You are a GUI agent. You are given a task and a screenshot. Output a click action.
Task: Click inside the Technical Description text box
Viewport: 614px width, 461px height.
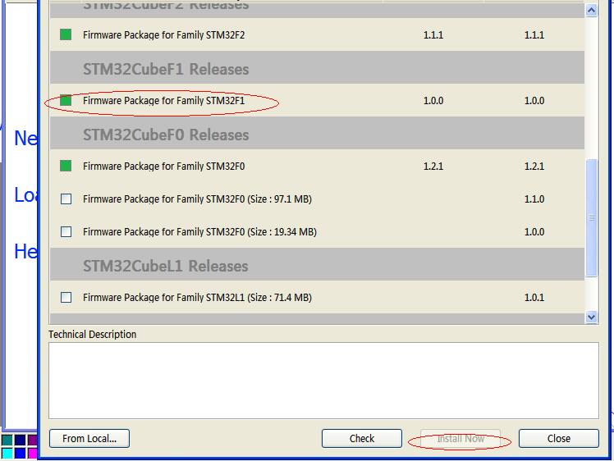324,381
